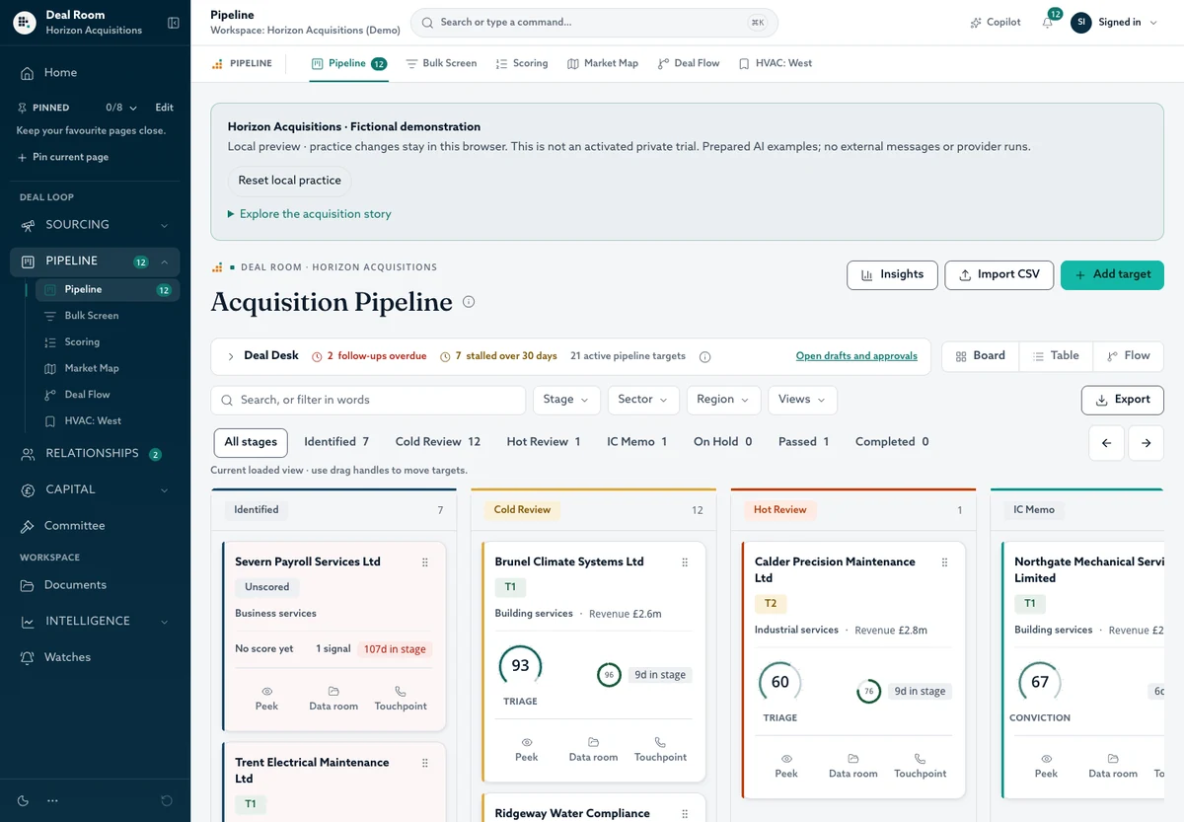
Task: Click the SI user avatar
Action: click(x=1081, y=23)
